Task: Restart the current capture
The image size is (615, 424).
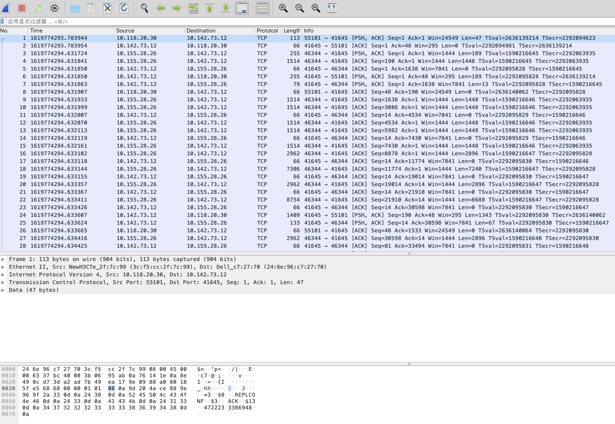Action: (x=39, y=8)
